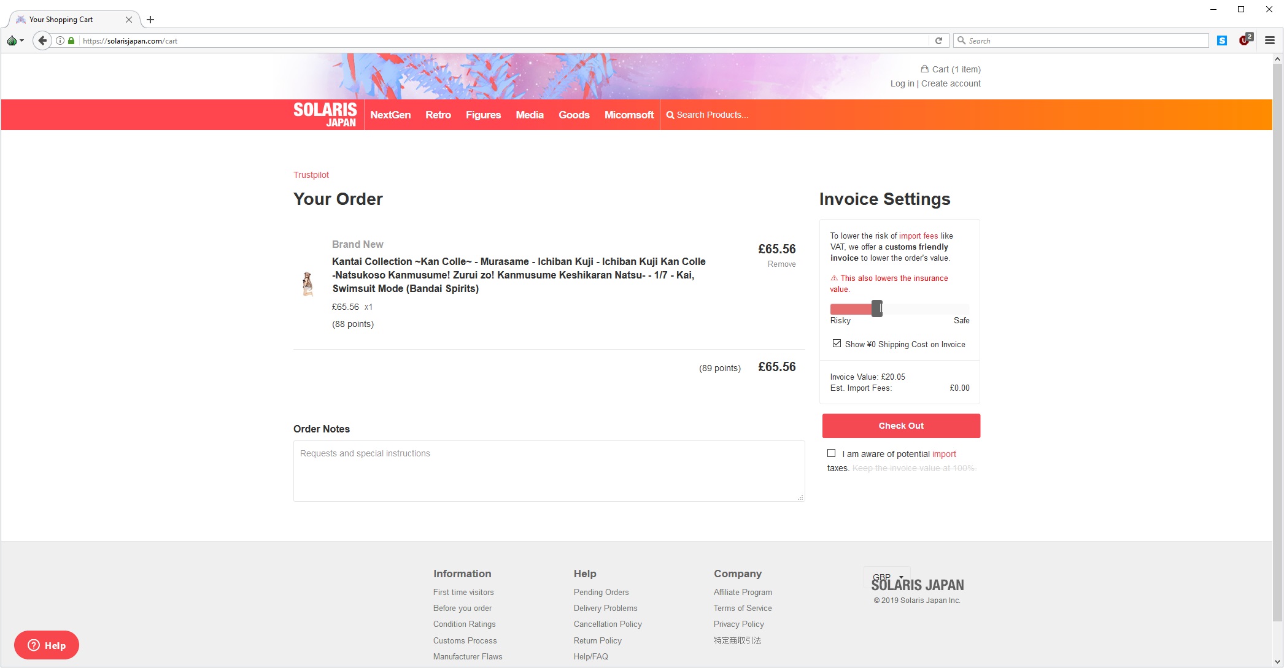Click into the Order Notes text area
The height and width of the screenshot is (668, 1284).
click(x=549, y=471)
